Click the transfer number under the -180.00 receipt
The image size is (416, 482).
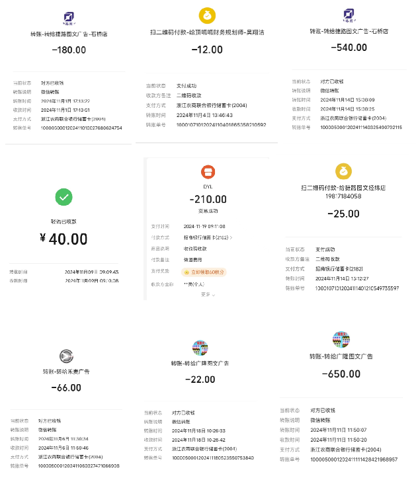(x=81, y=128)
